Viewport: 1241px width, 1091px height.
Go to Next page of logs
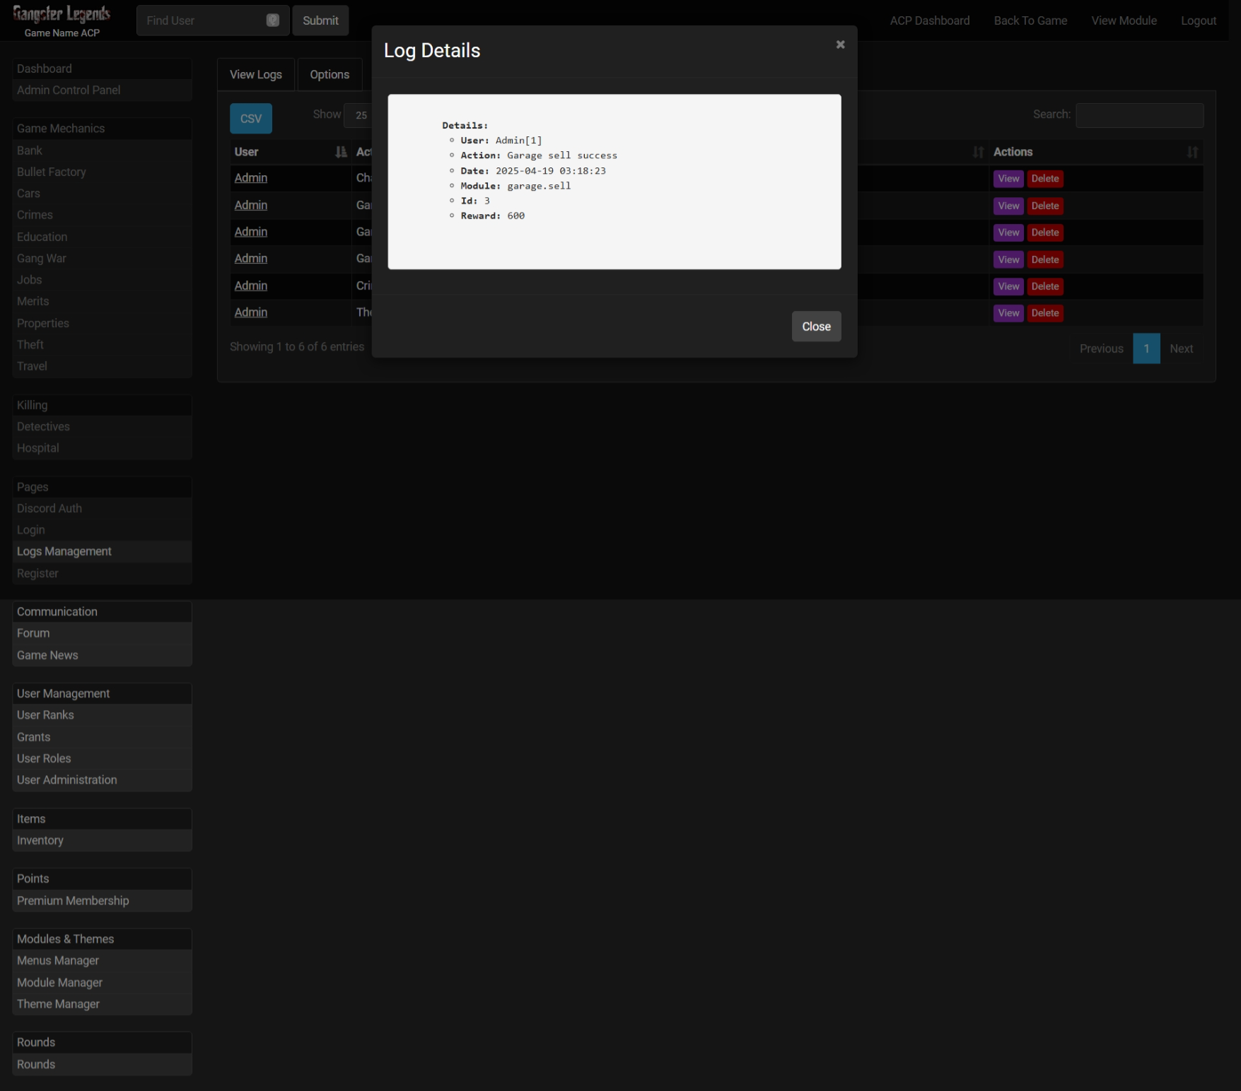[1181, 349]
